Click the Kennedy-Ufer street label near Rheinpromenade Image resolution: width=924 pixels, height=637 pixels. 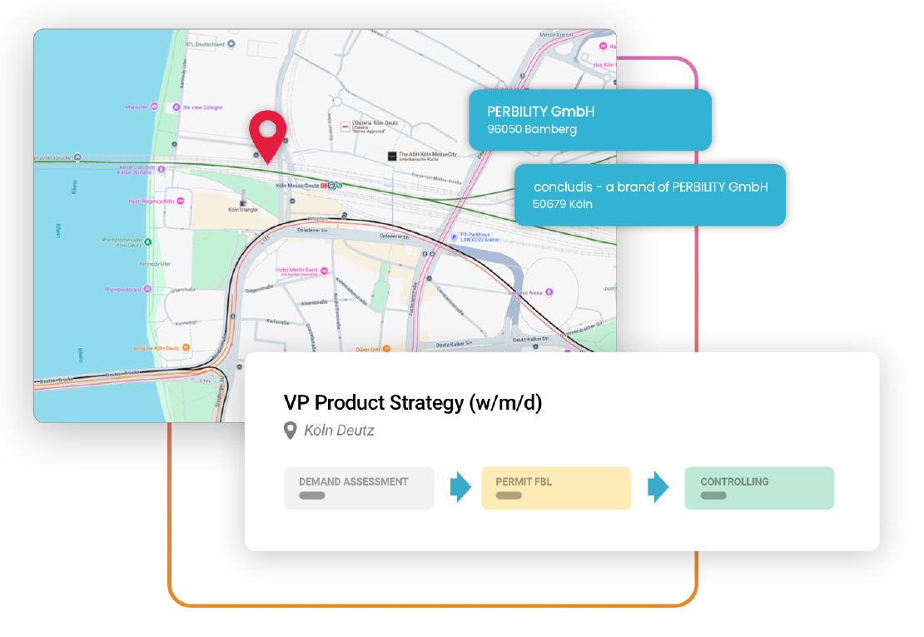click(x=155, y=264)
